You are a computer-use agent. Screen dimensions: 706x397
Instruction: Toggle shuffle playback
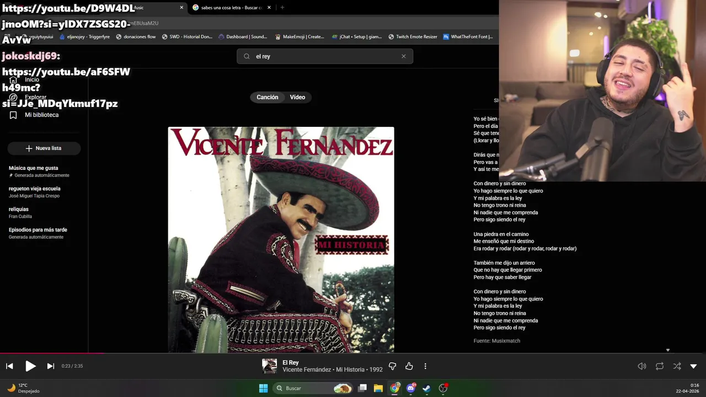click(677, 366)
